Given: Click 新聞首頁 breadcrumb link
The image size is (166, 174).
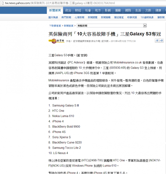Looking at the screenshot, I should (x=68, y=26).
